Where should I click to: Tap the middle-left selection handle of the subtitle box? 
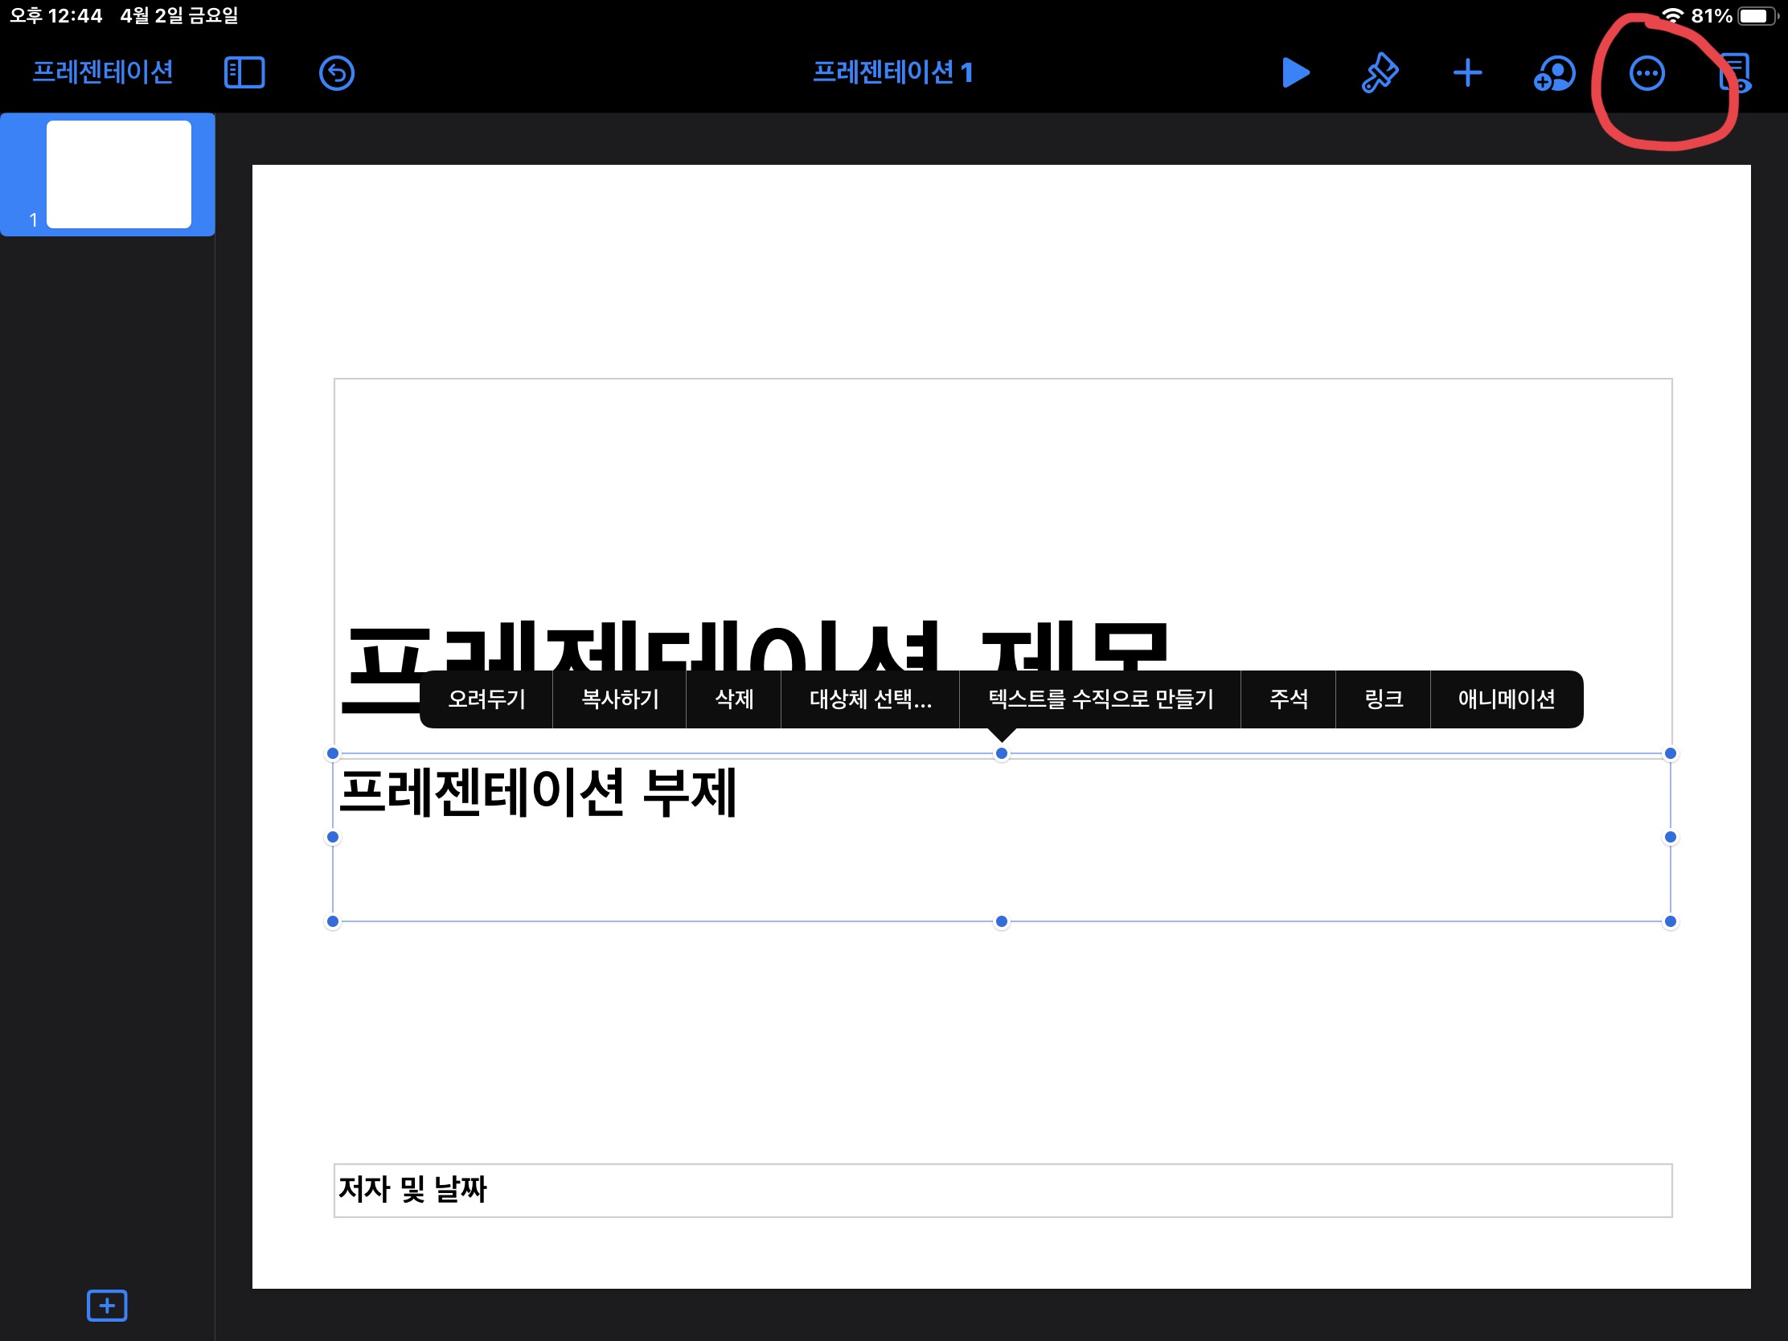[332, 837]
